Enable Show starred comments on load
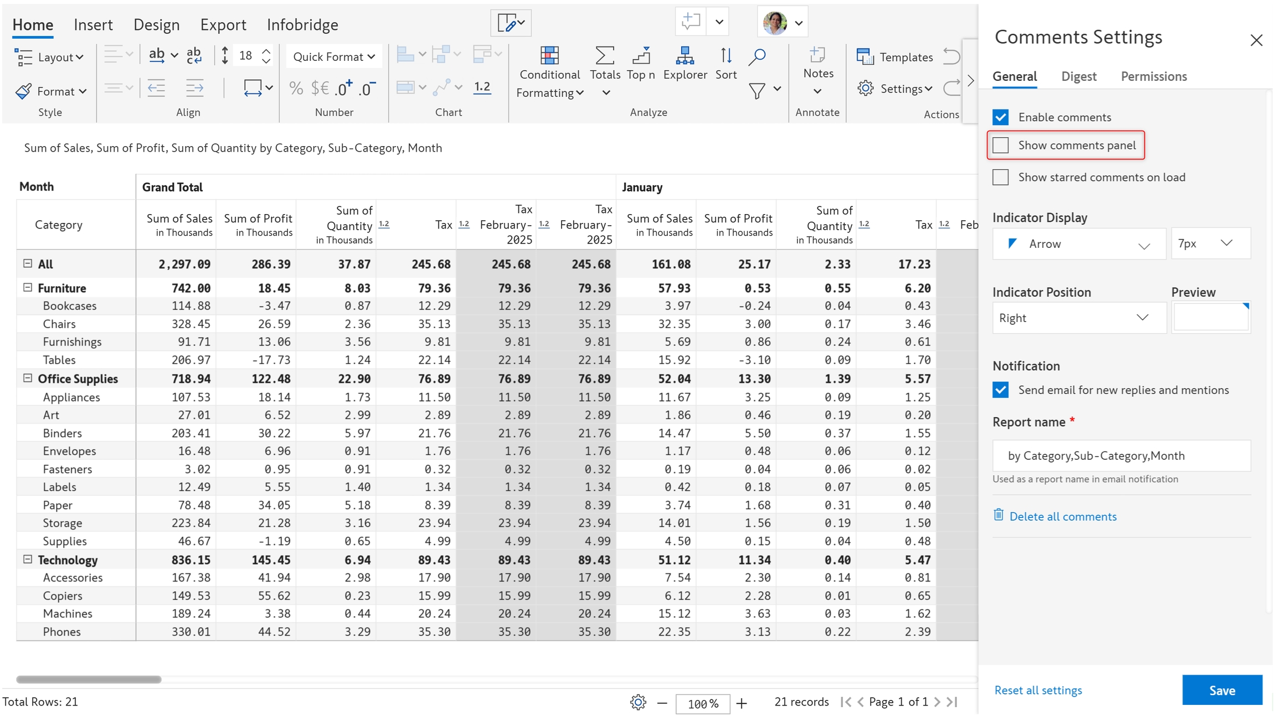 click(1000, 178)
